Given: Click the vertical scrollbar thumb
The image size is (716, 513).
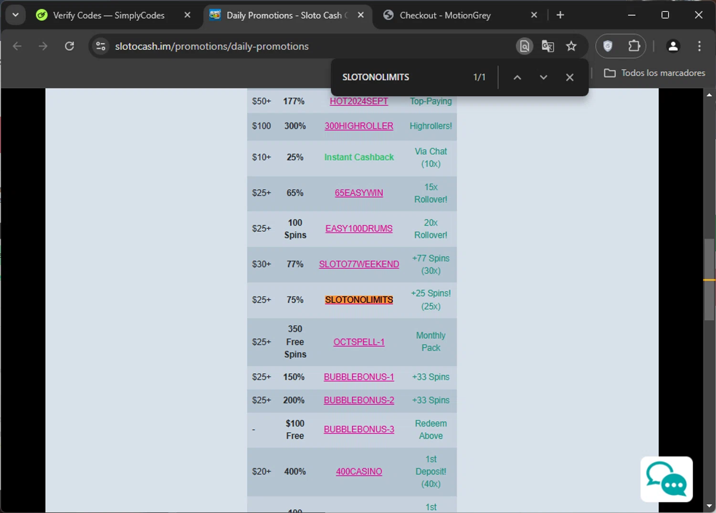Looking at the screenshot, I should point(709,279).
